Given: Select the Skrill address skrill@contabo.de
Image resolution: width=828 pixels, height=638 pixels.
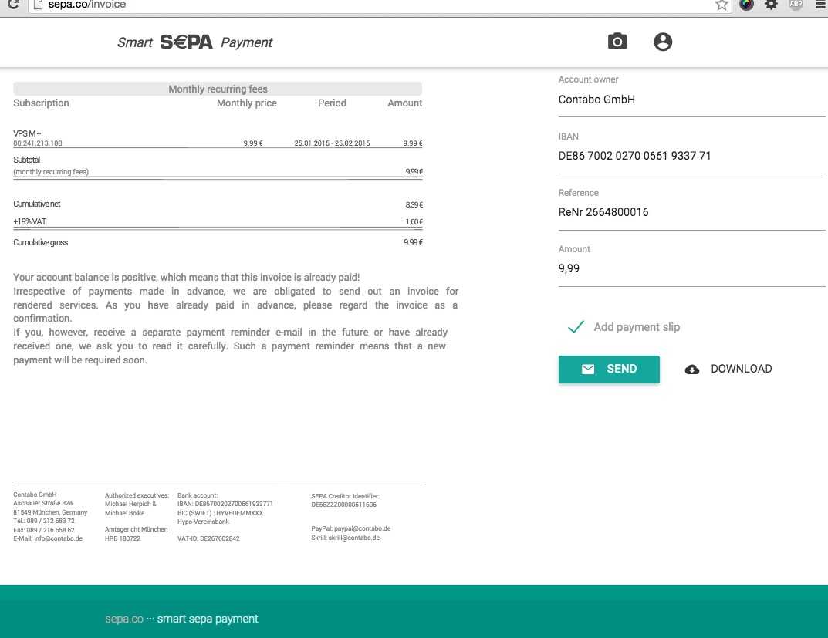Looking at the screenshot, I should pyautogui.click(x=353, y=538).
